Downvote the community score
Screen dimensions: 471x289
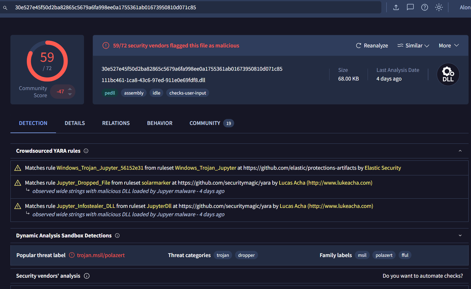pyautogui.click(x=70, y=94)
